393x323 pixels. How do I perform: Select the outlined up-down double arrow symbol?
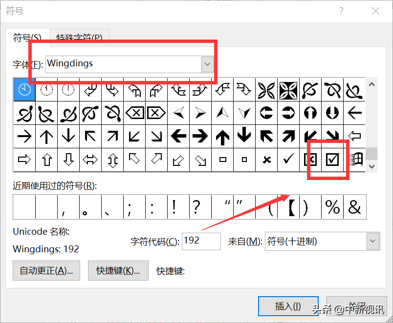112,160
